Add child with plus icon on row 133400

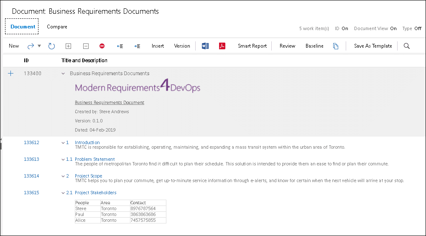coord(10,74)
